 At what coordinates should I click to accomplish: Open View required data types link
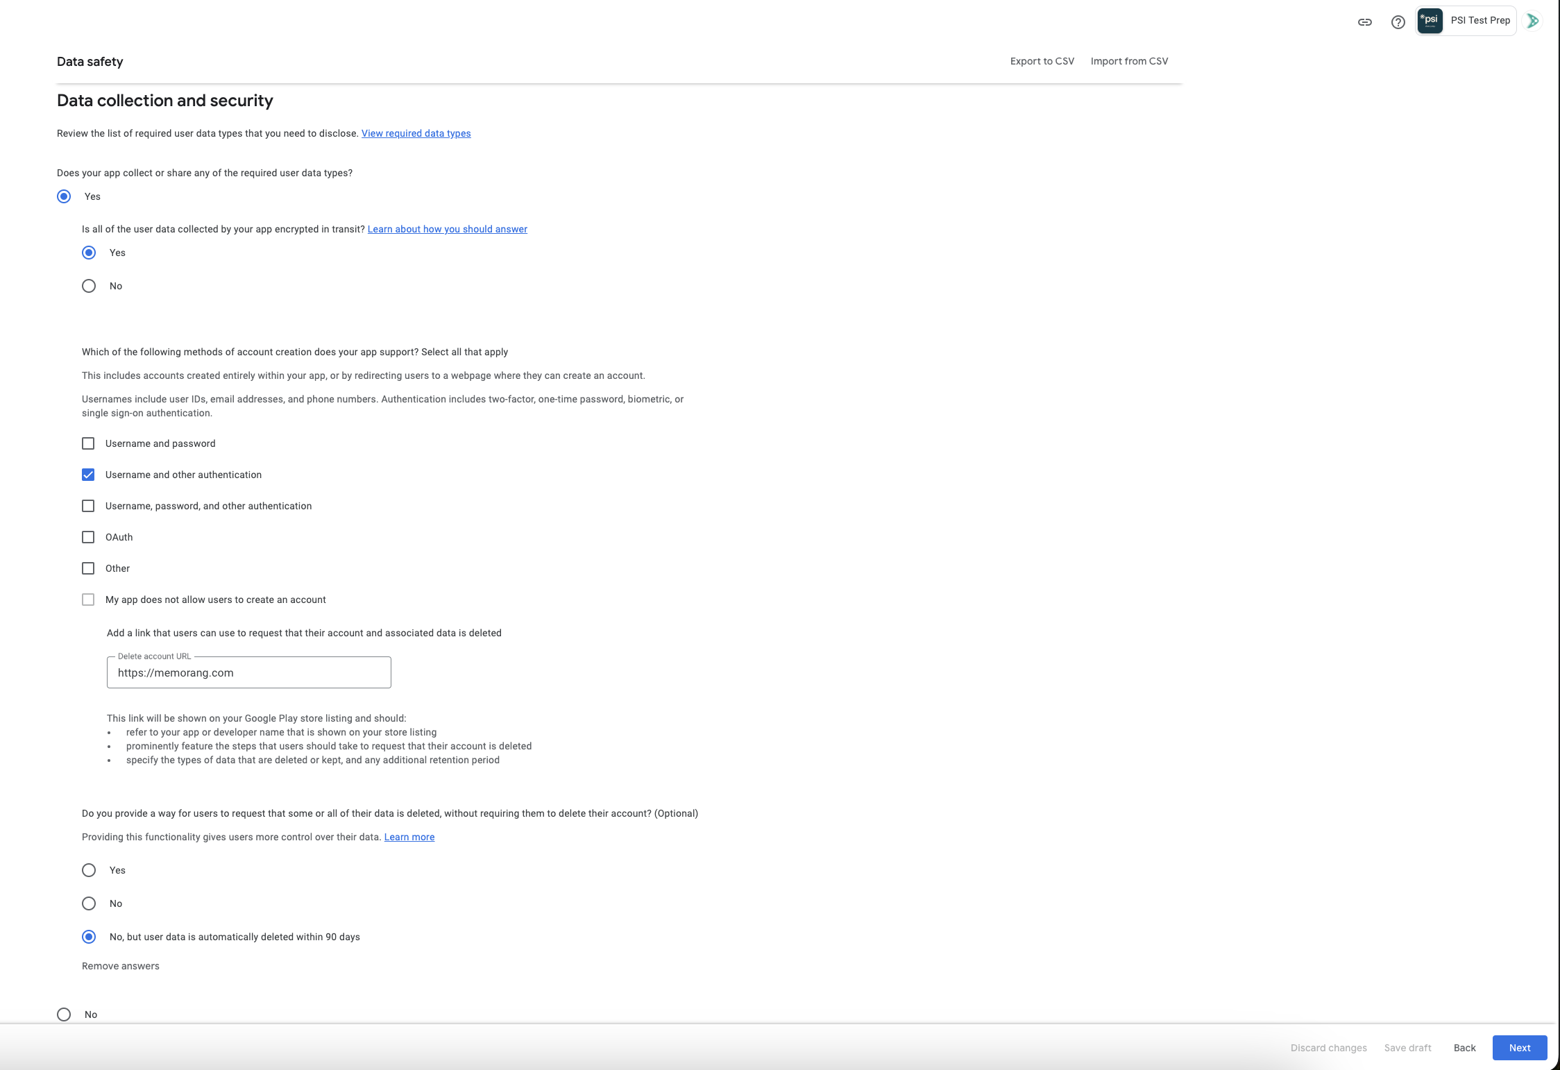[416, 133]
